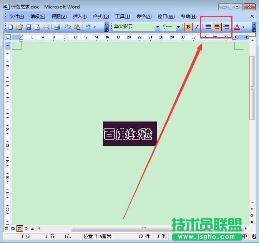Switch to Outline view
259x243 pixels.
click(26, 229)
